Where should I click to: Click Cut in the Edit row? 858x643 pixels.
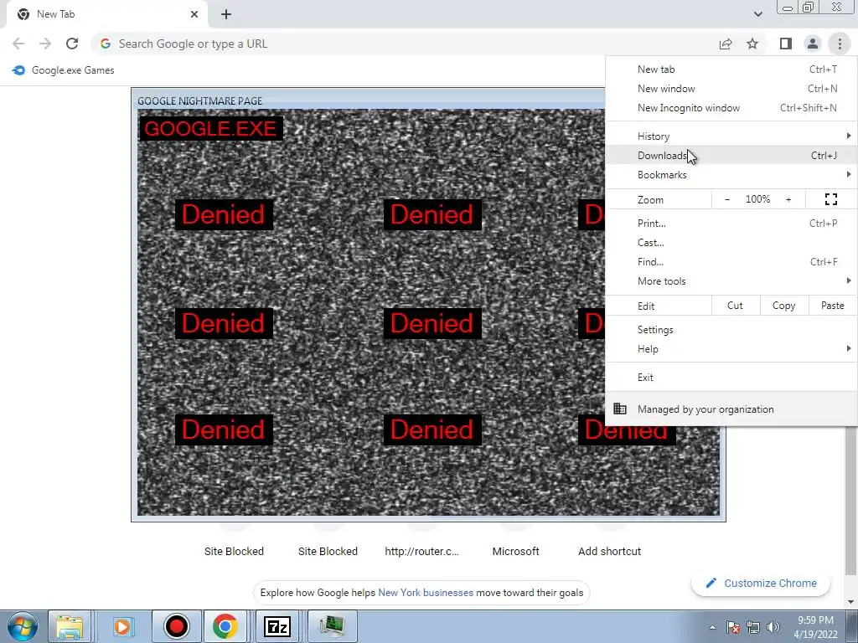point(736,306)
